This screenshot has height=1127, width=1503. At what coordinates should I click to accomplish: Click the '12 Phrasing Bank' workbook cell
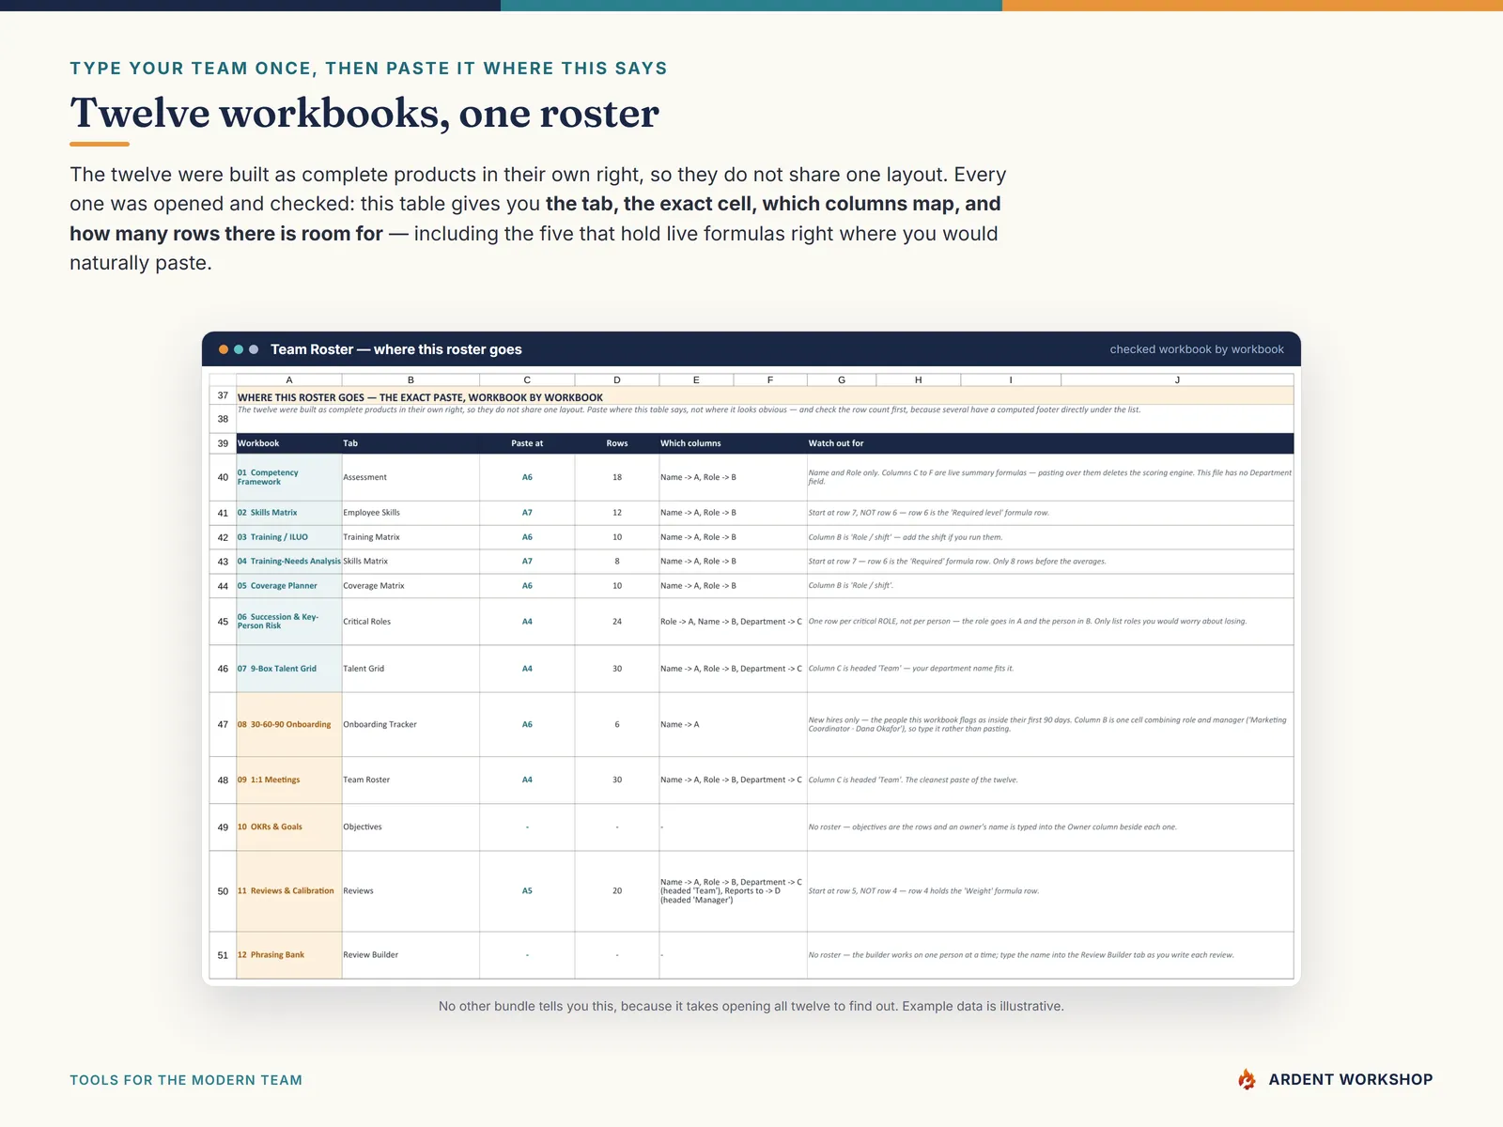(x=289, y=955)
